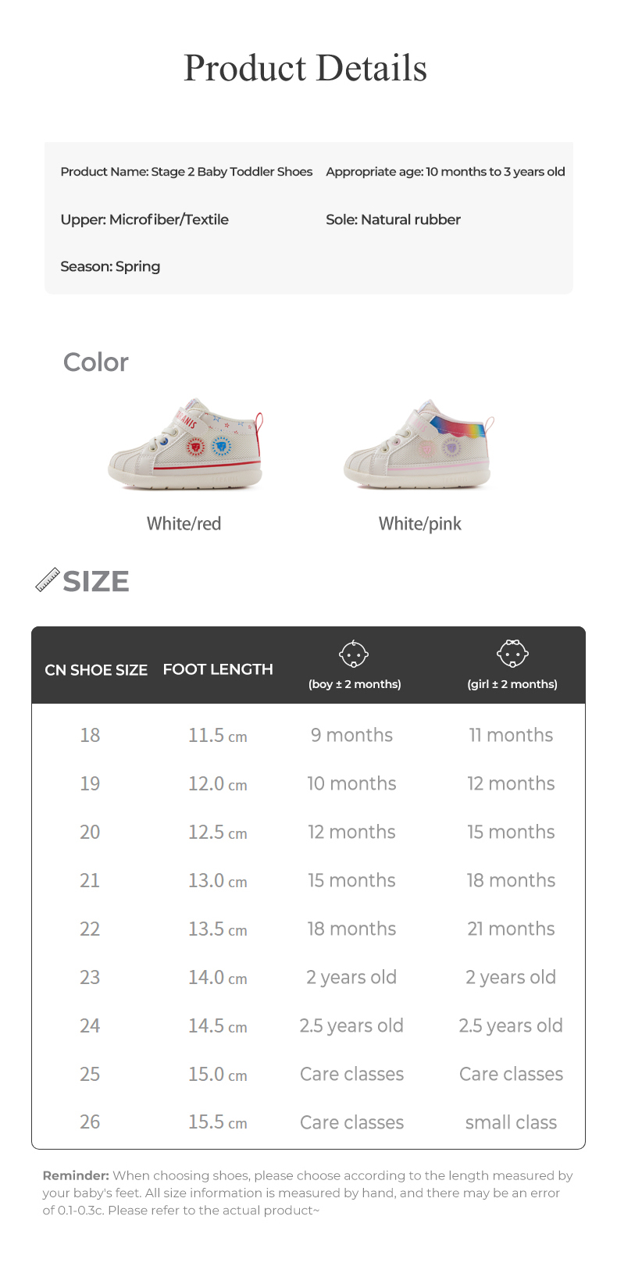The height and width of the screenshot is (1266, 617).
Task: Click the "(girl ± 2 months)" header label
Action: coord(512,684)
